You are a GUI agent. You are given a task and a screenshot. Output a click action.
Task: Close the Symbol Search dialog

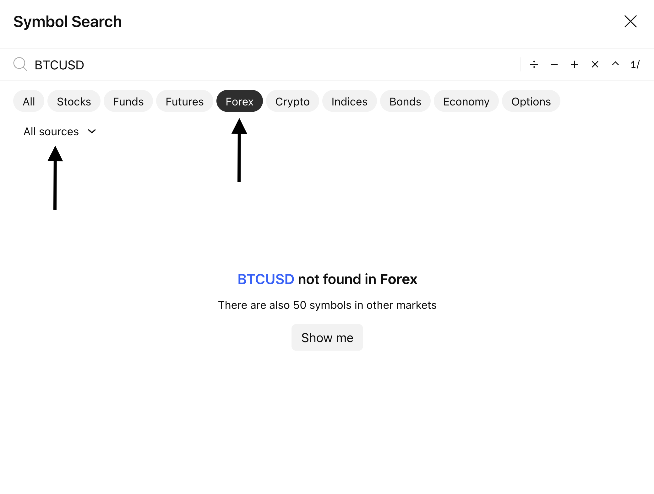[630, 22]
